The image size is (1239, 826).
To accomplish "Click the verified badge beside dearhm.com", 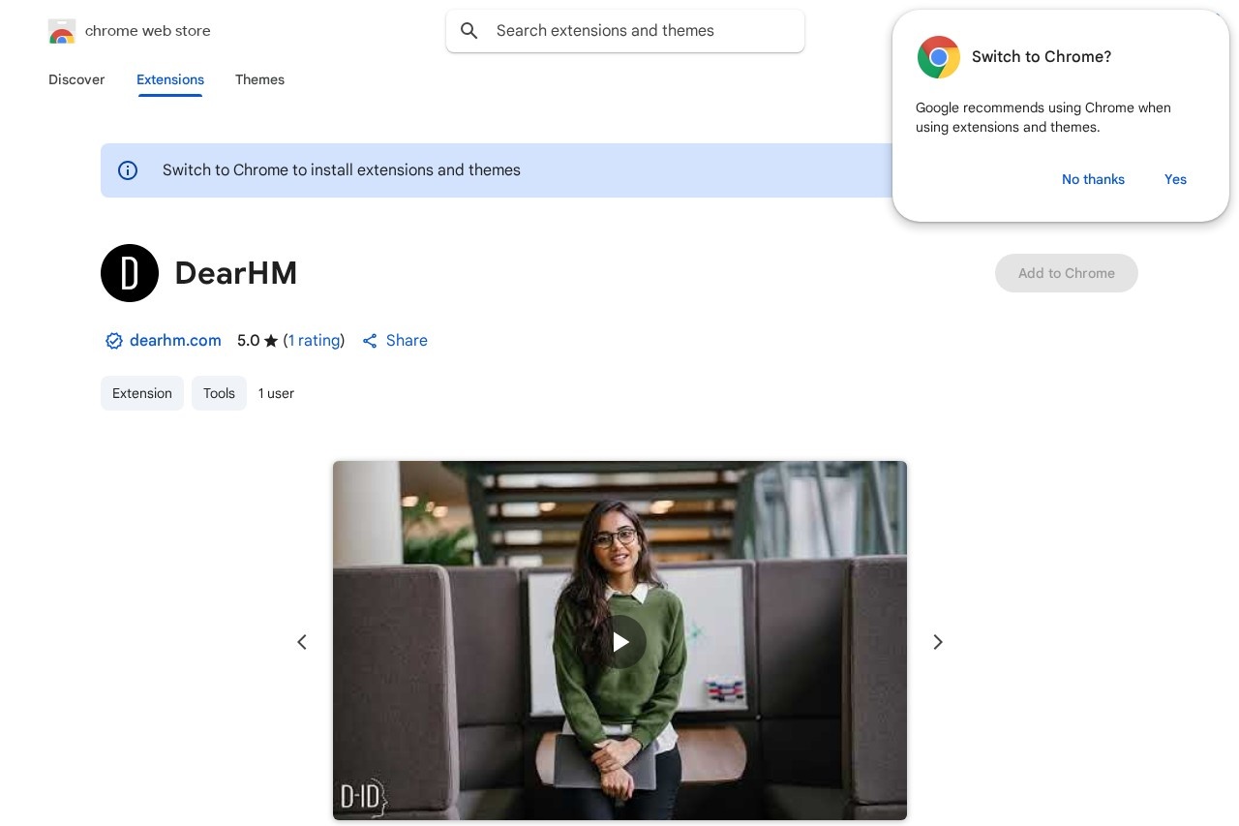I will (113, 341).
